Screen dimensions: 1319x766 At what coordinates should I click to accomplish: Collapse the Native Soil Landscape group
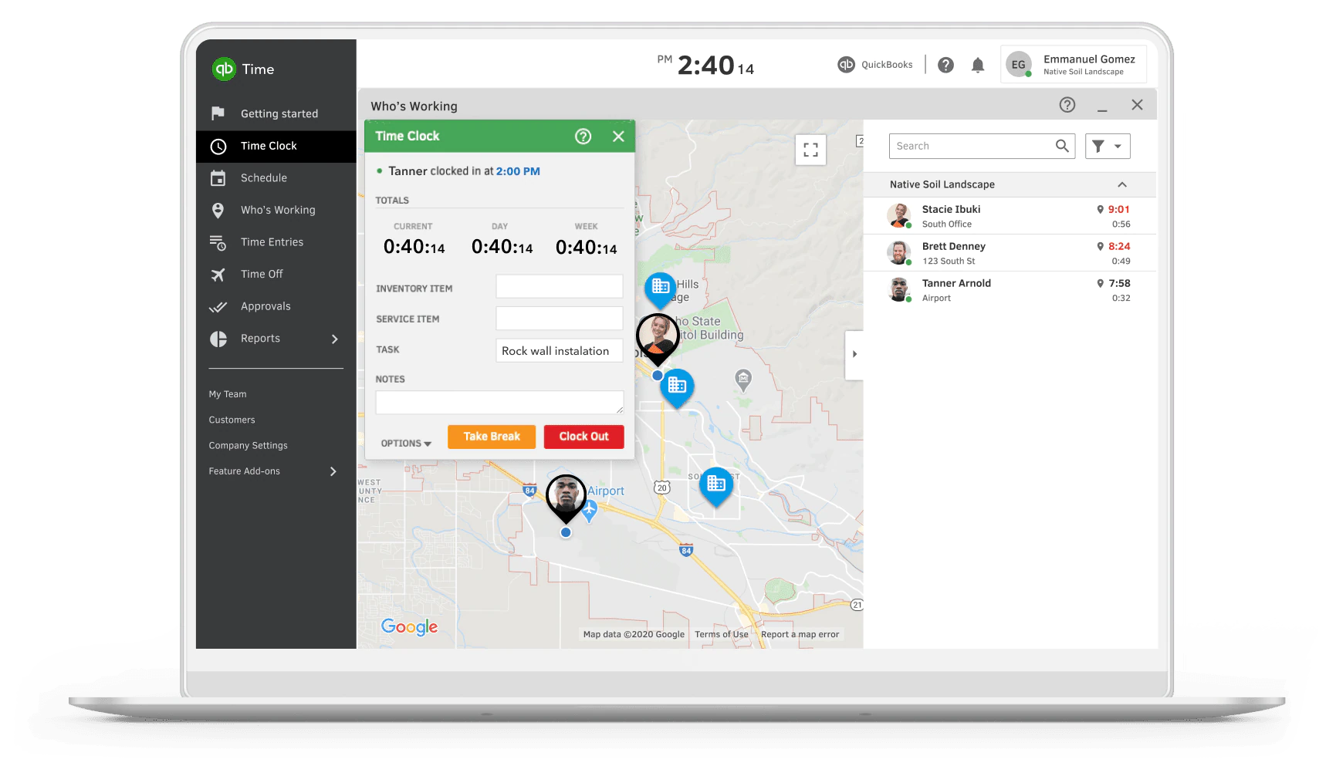tap(1122, 184)
